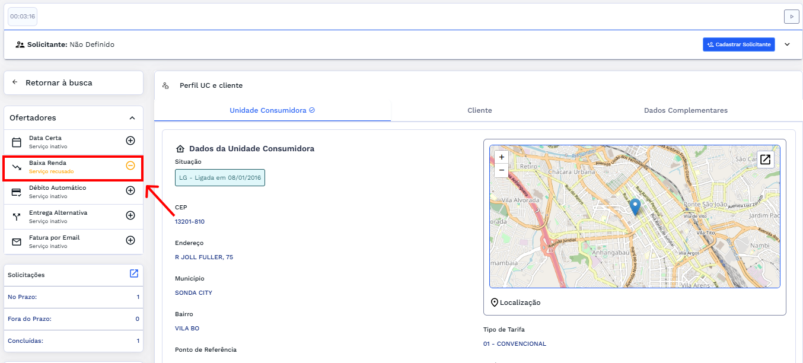Click the Concluídas requests row
The height and width of the screenshot is (363, 803).
[74, 341]
